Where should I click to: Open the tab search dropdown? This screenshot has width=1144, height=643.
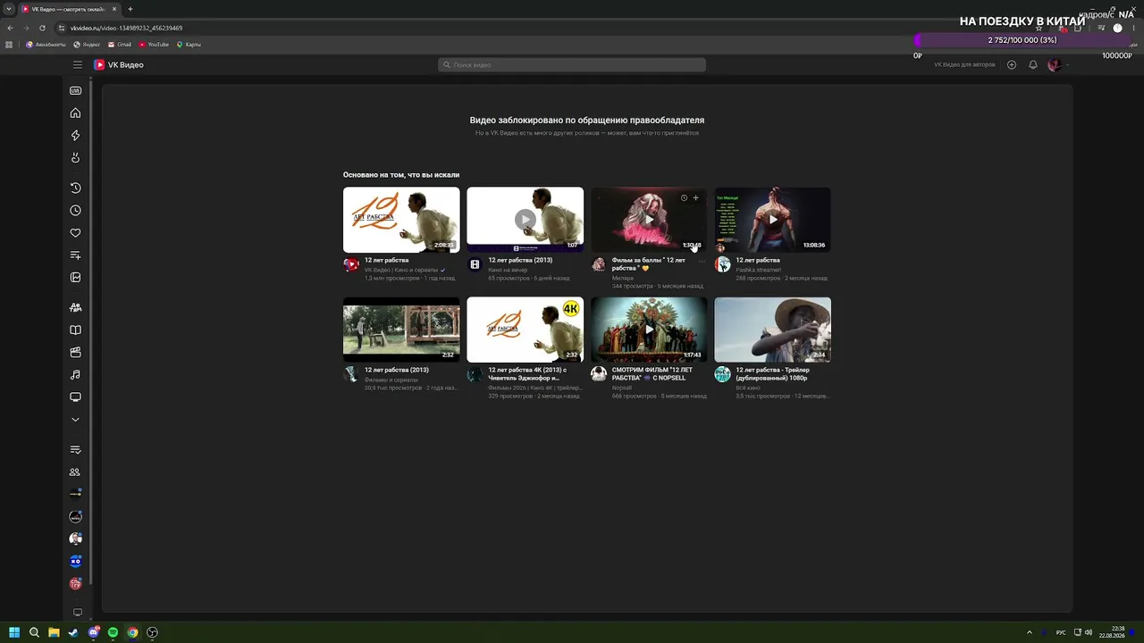9,9
